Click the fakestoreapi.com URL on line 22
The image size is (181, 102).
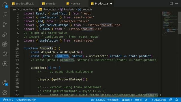tap(130, 95)
